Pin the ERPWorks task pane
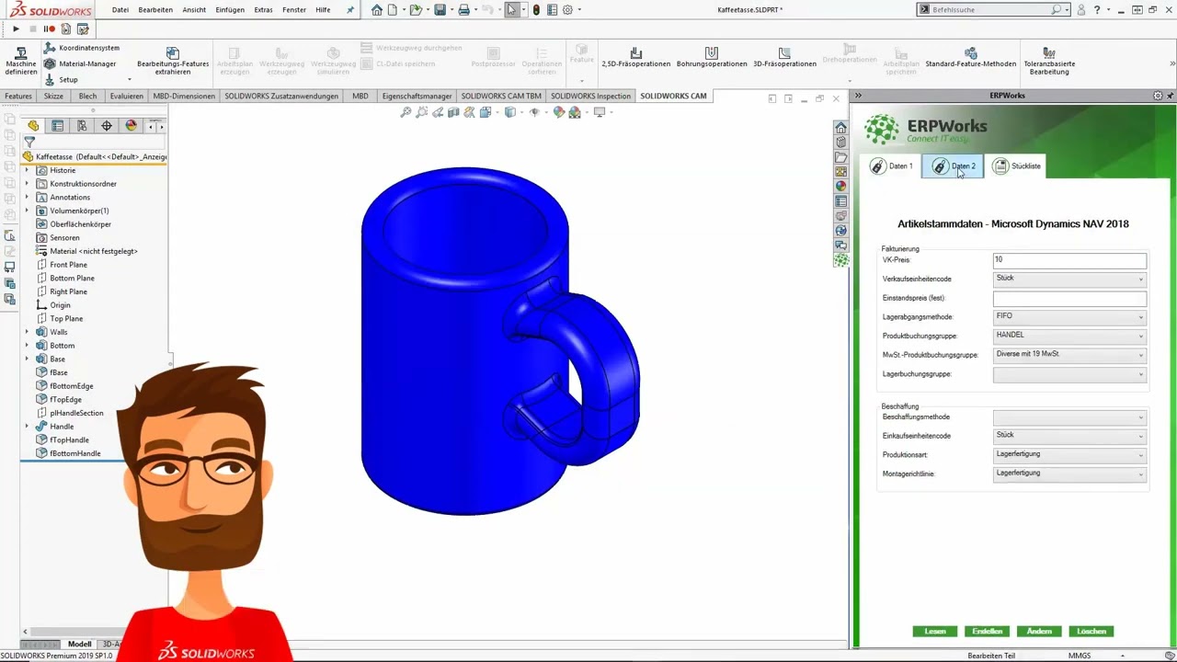 point(1170,96)
